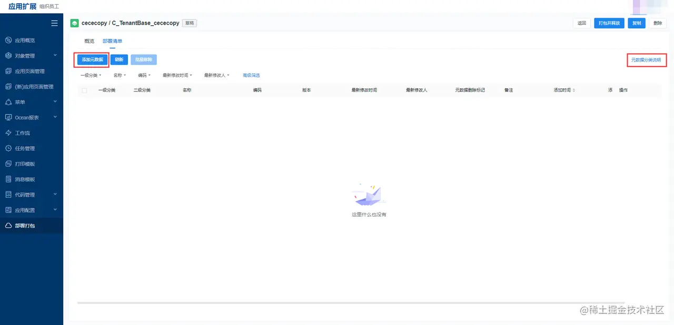Open the 高级筛选 advanced filter link
Image resolution: width=674 pixels, height=325 pixels.
click(x=251, y=75)
